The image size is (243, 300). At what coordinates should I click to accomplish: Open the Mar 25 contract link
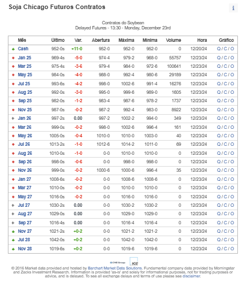pos(25,66)
